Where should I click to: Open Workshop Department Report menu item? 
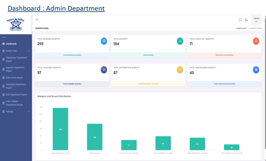[16, 86]
